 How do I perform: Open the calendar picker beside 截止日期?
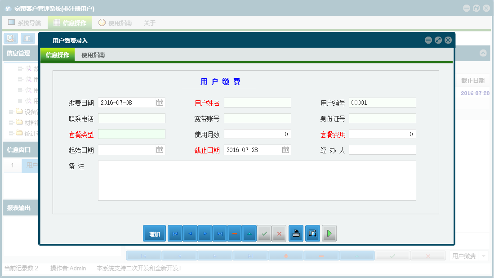click(x=285, y=150)
